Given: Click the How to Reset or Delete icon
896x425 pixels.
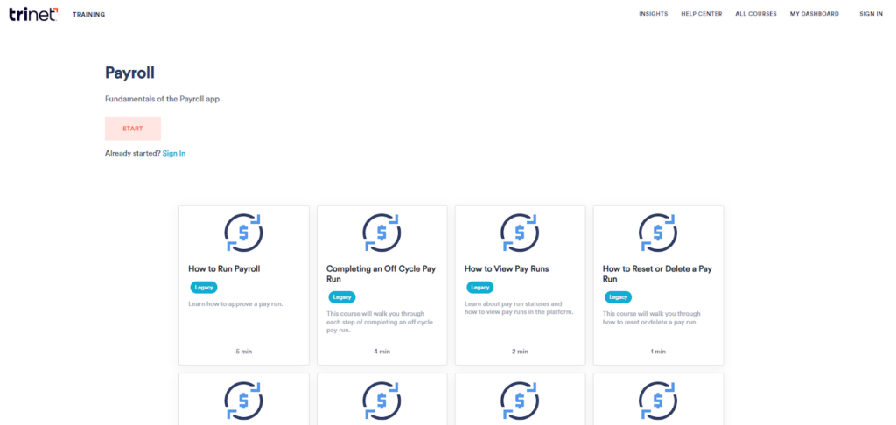Looking at the screenshot, I should pos(658,233).
